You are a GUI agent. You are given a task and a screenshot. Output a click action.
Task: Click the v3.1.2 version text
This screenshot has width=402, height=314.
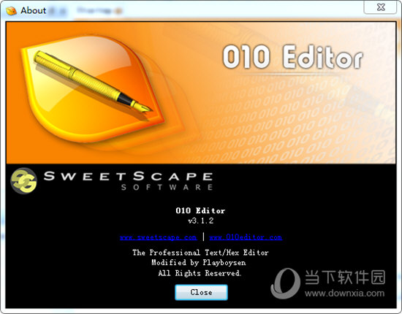click(x=200, y=221)
